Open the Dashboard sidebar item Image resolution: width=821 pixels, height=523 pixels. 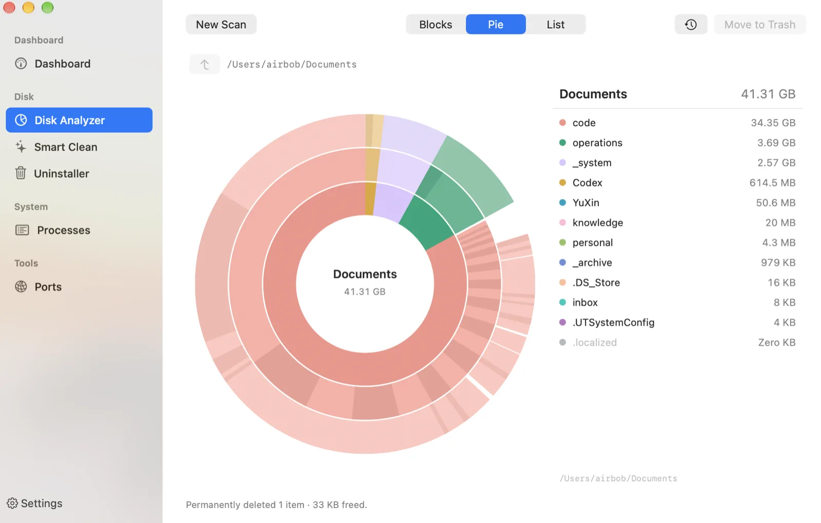click(79, 64)
